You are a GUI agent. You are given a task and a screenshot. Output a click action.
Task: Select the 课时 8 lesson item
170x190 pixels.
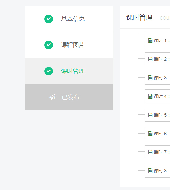158,171
